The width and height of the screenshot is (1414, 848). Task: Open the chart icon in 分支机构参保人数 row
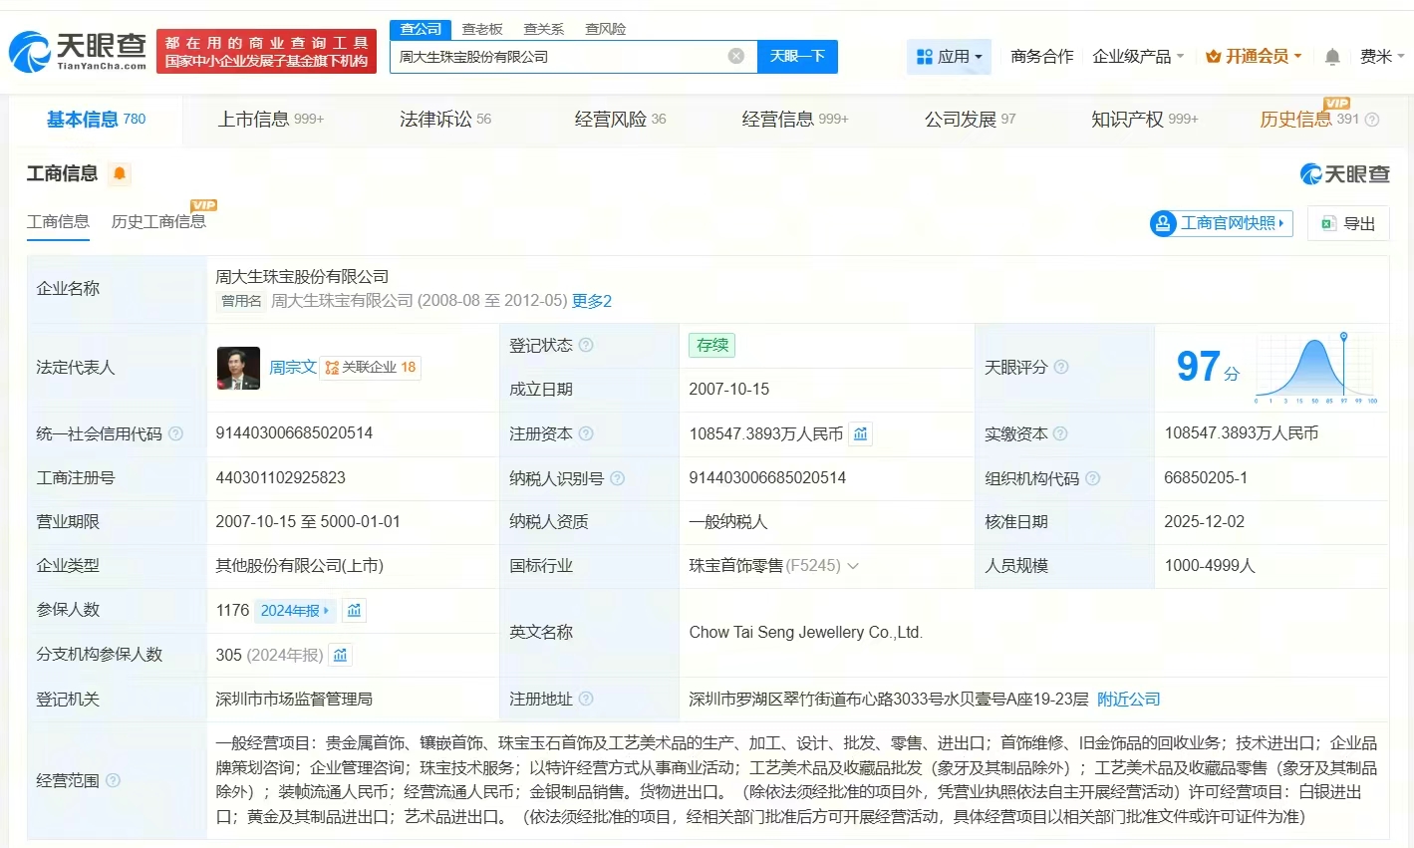[340, 655]
